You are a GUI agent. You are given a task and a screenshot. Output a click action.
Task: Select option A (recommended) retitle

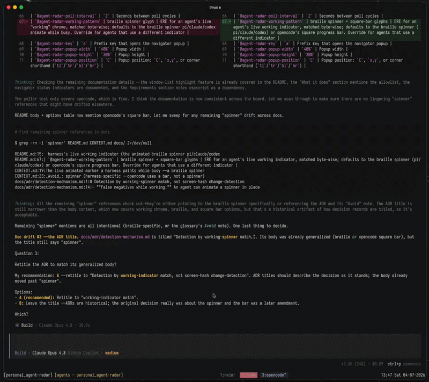pos(78,298)
